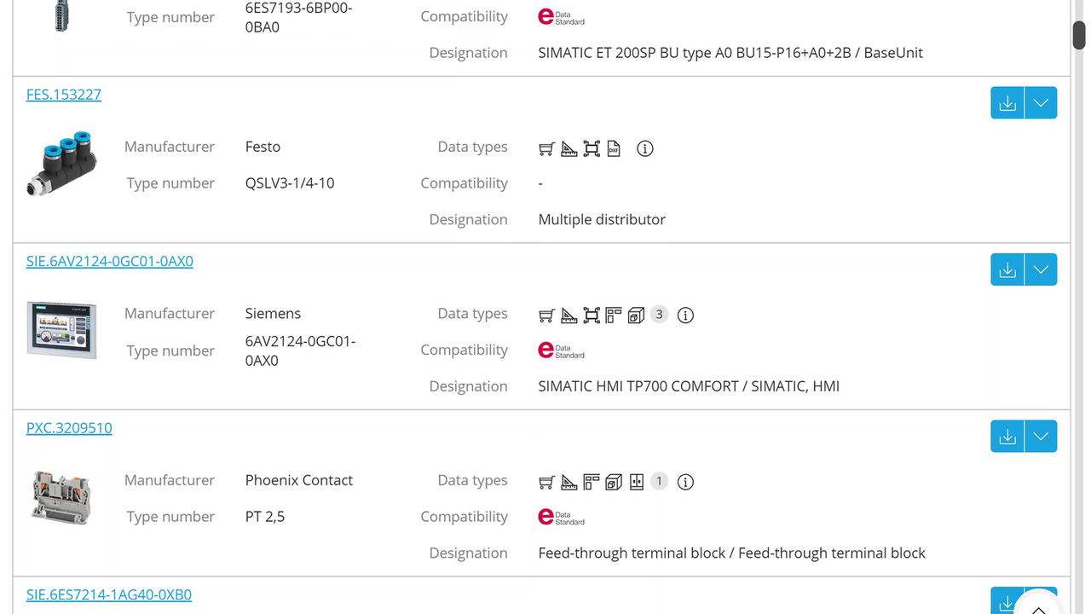Expand the download options chevron for PXC.3209510
The width and height of the screenshot is (1091, 614).
1040,436
